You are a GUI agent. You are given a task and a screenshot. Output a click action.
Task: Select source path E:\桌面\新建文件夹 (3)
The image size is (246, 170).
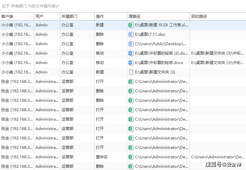[155, 72]
